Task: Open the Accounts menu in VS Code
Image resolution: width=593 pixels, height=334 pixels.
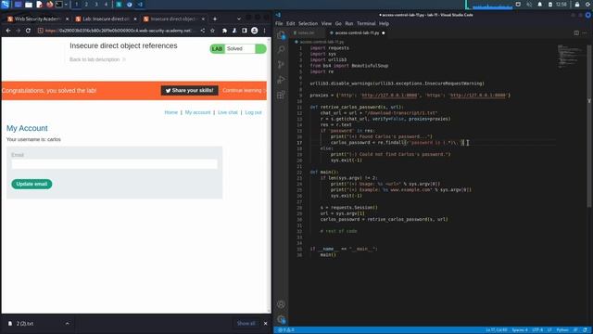Action: point(281,304)
